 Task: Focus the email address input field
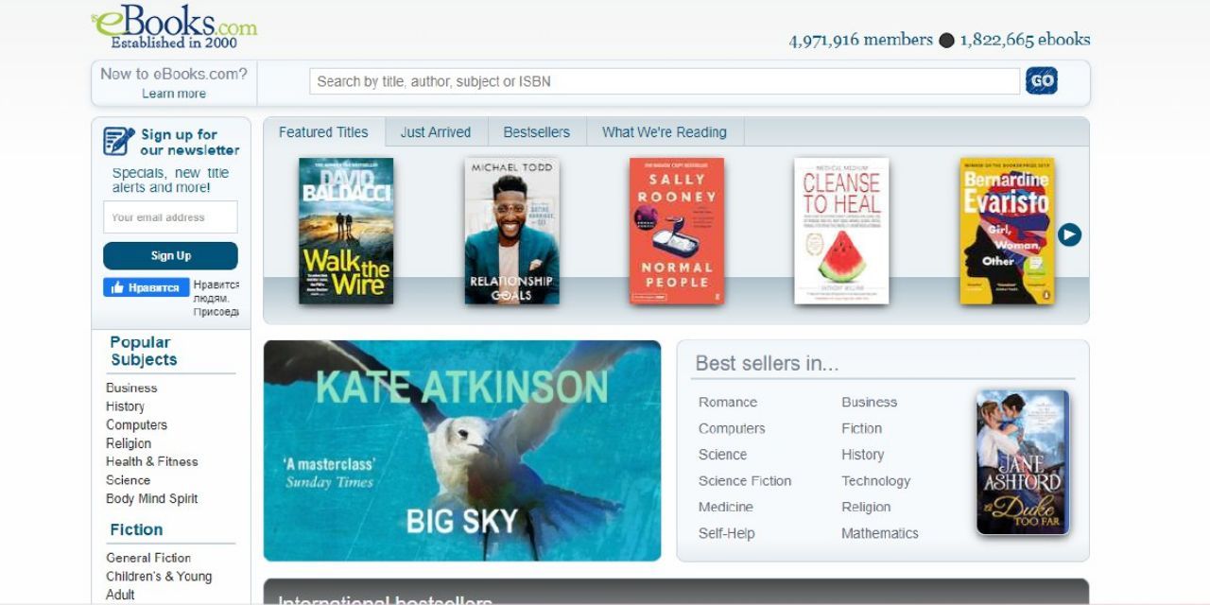[170, 217]
